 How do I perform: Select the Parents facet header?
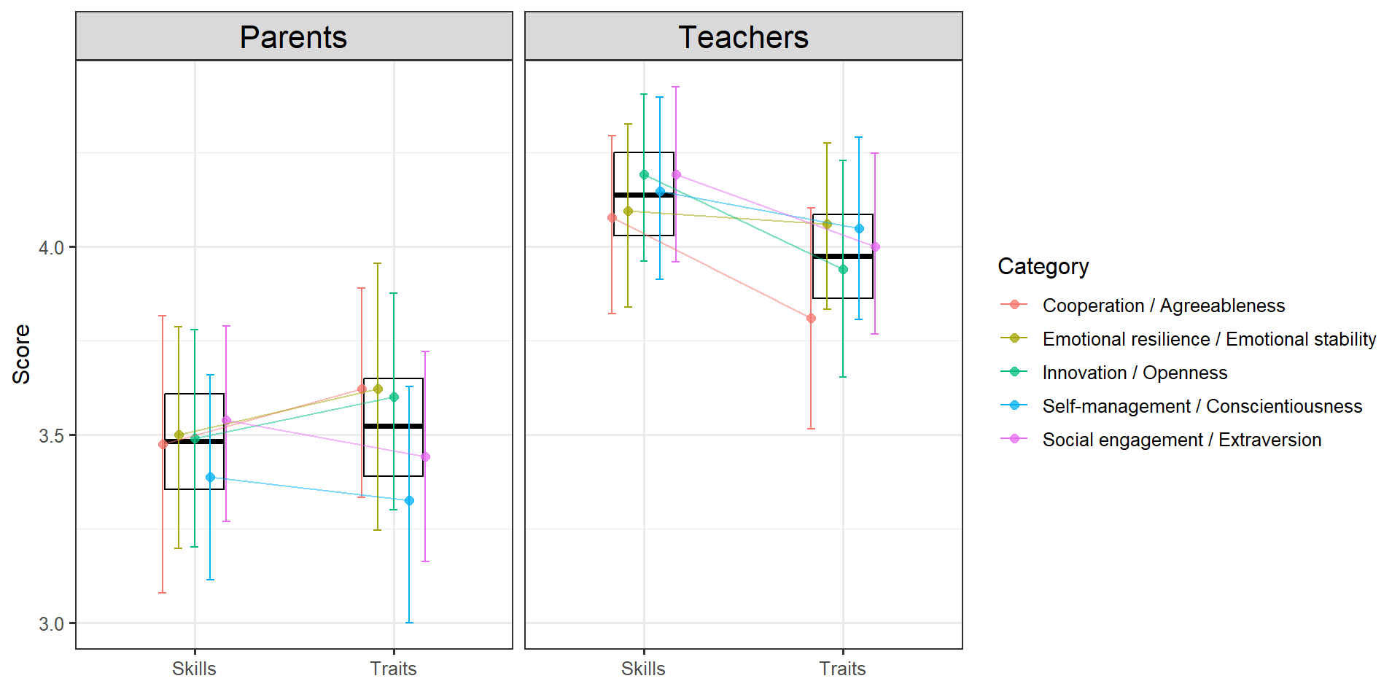pyautogui.click(x=294, y=37)
